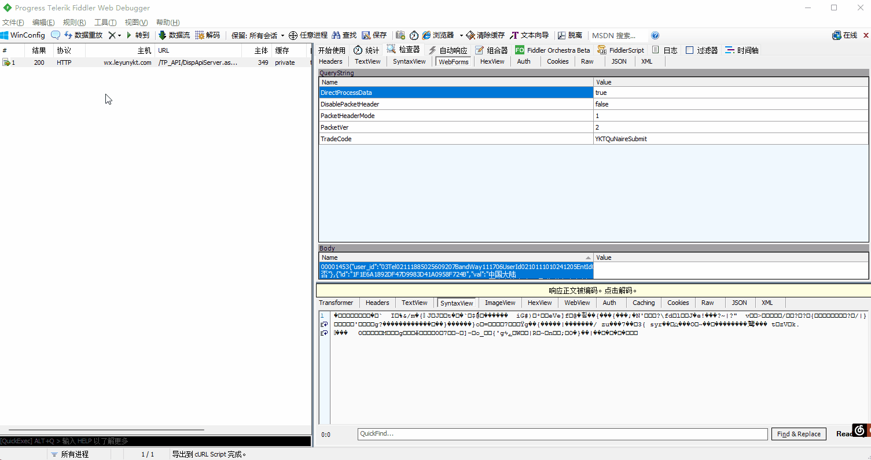Click the 解码 decode toolbar button
871x460 pixels.
207,35
